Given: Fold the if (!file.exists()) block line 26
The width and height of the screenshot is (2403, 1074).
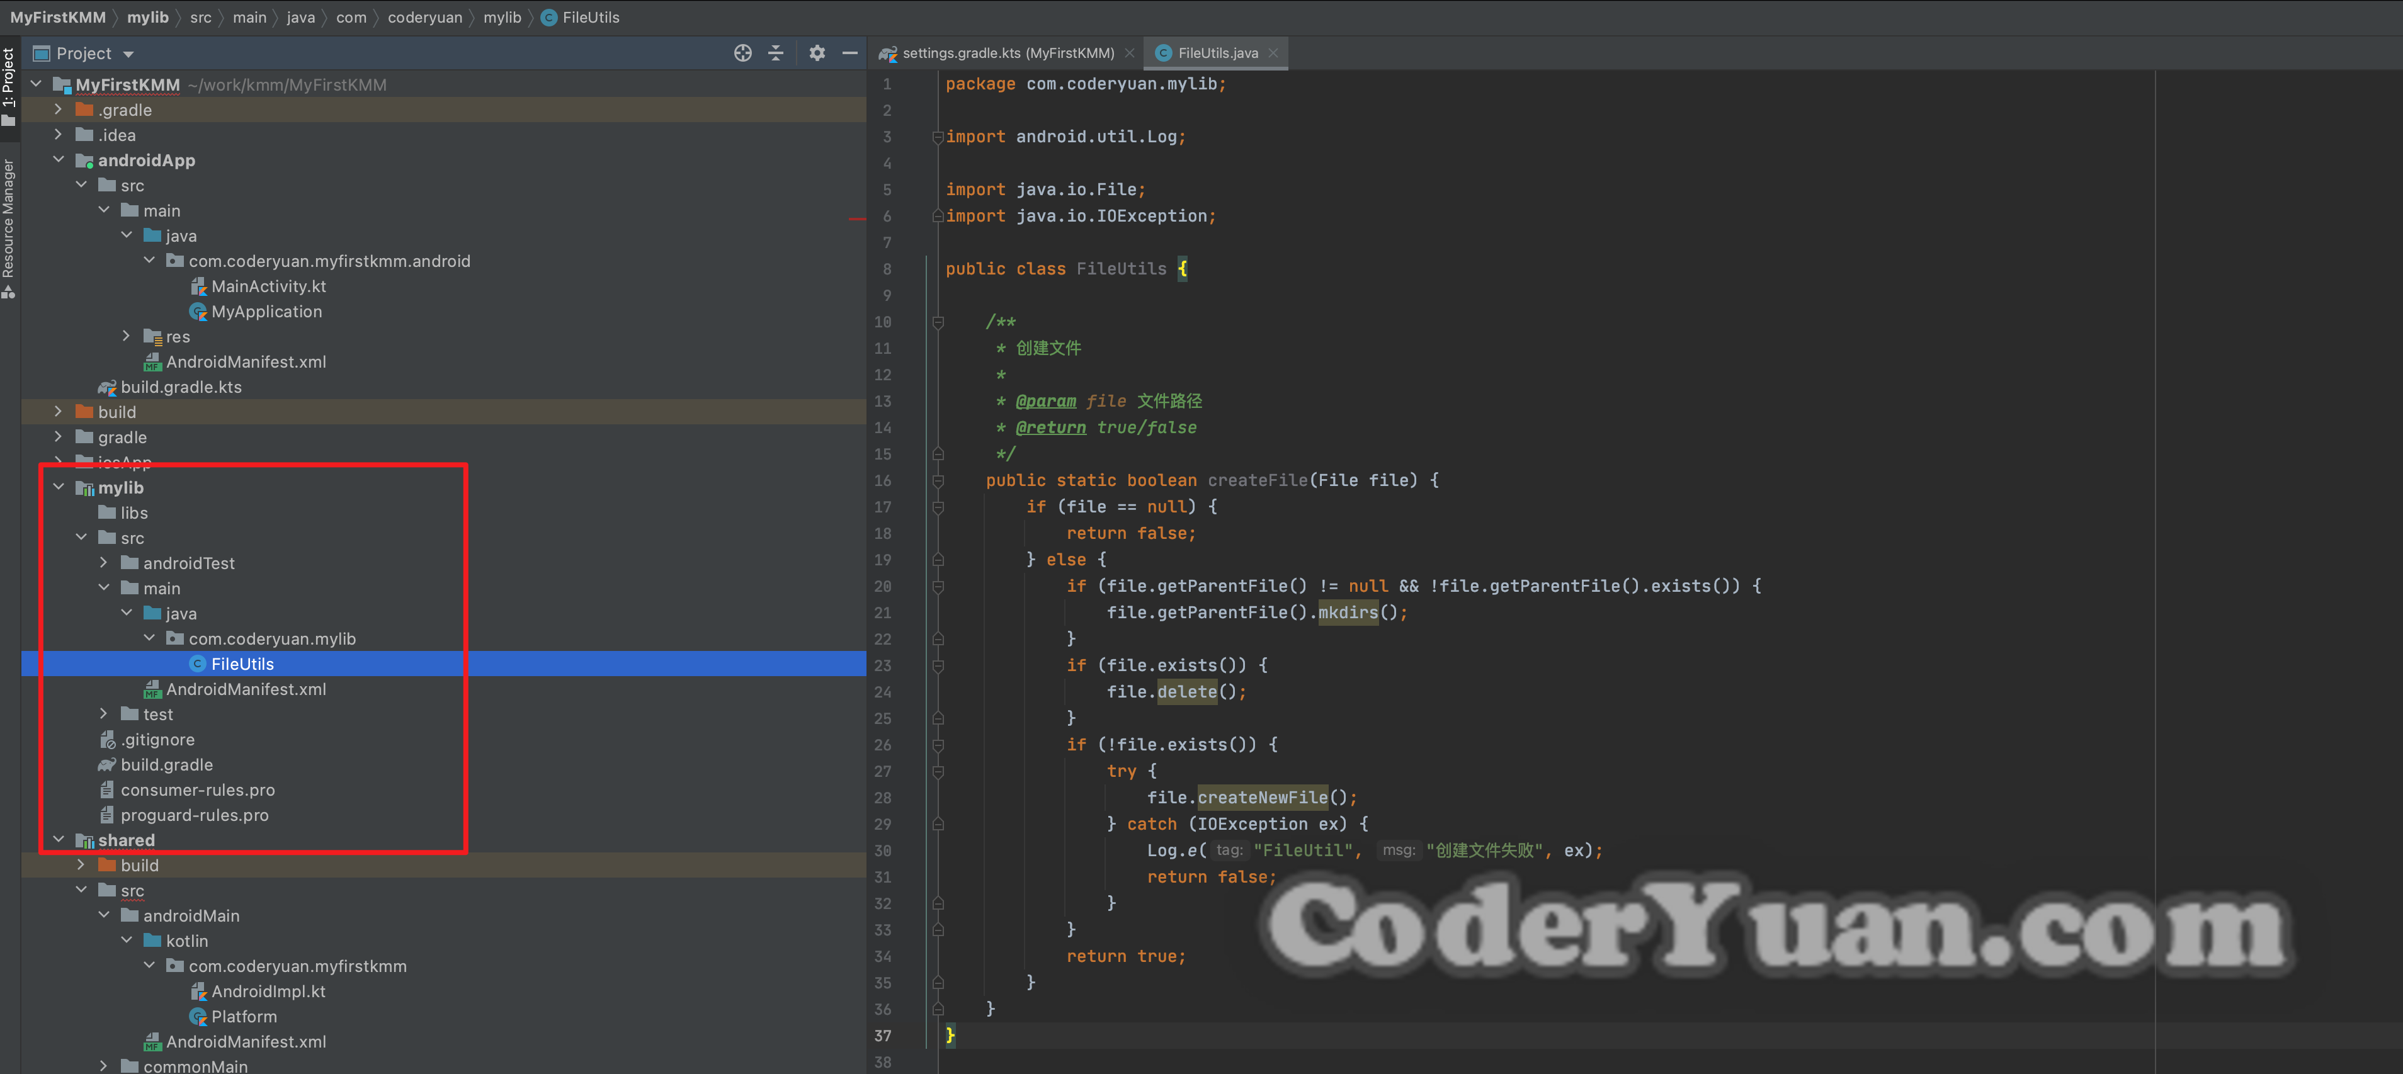Looking at the screenshot, I should coord(938,745).
